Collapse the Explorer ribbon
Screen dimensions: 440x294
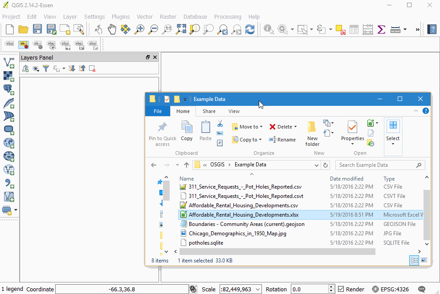click(416, 111)
